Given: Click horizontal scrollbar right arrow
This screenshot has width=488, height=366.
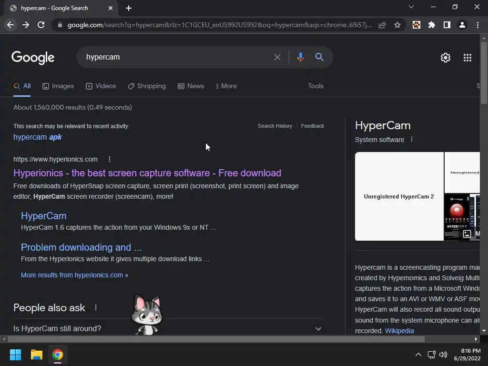Looking at the screenshot, I should [476, 339].
